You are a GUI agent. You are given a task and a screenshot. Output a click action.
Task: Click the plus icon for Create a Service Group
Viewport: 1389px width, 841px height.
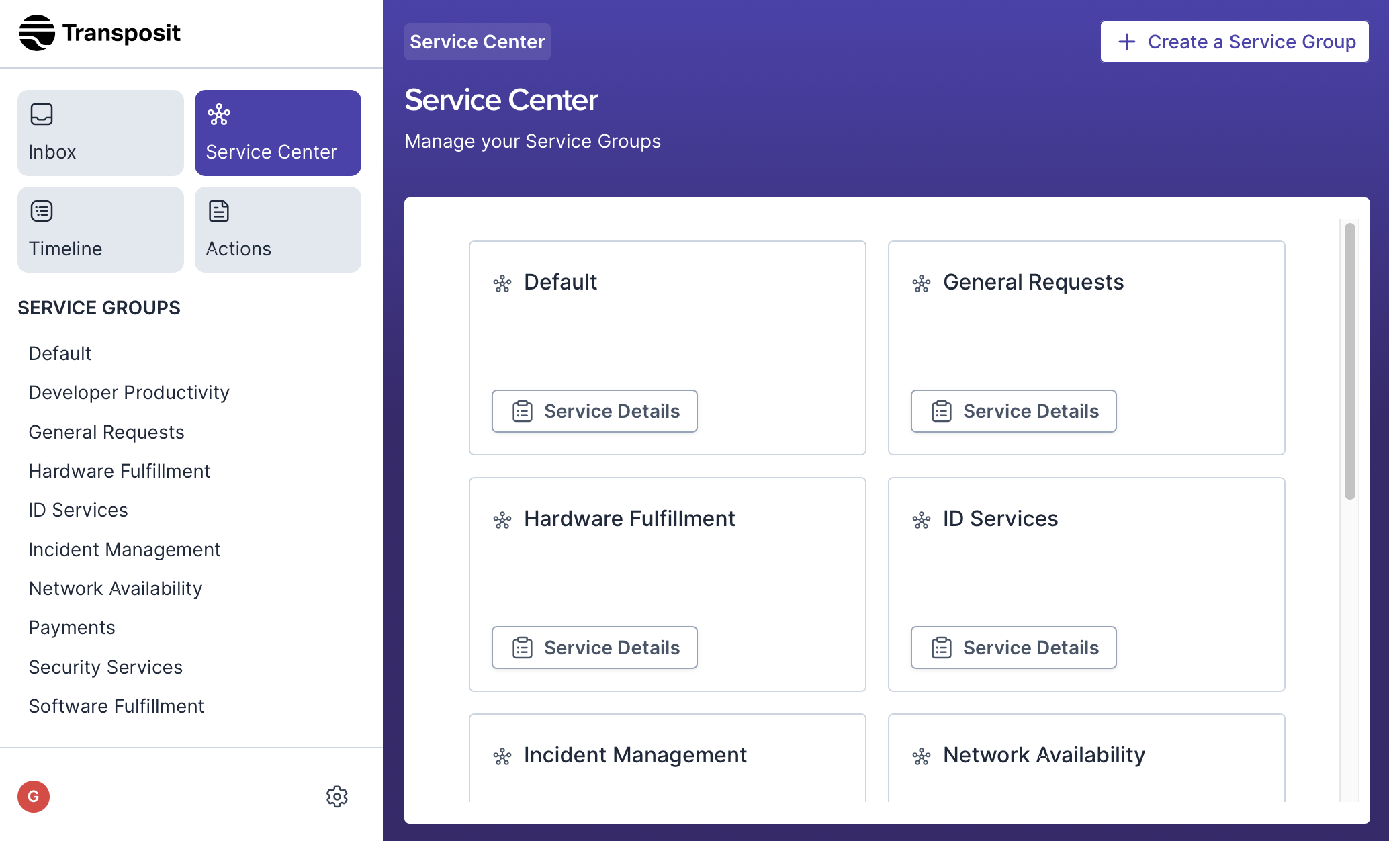(x=1126, y=42)
